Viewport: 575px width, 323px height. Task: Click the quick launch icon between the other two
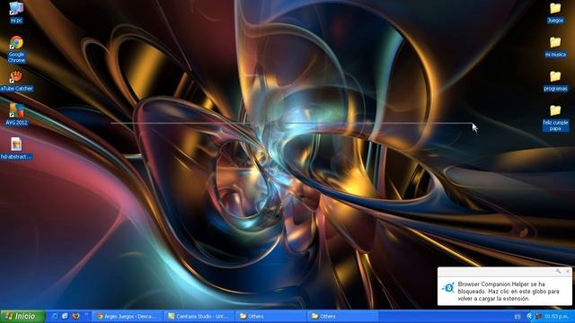[66, 316]
